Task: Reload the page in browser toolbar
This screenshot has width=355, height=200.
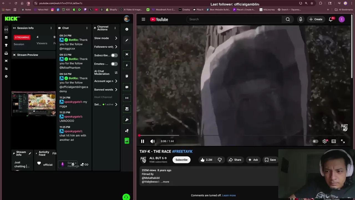Action: (x=16, y=3)
